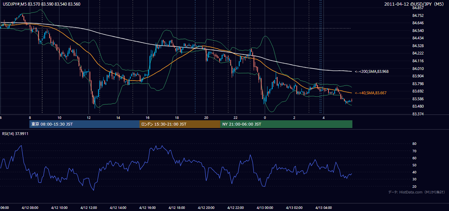Select the Tokyo 08:00-15:30 JST session bar
The width and height of the screenshot is (449, 211).
pos(84,124)
